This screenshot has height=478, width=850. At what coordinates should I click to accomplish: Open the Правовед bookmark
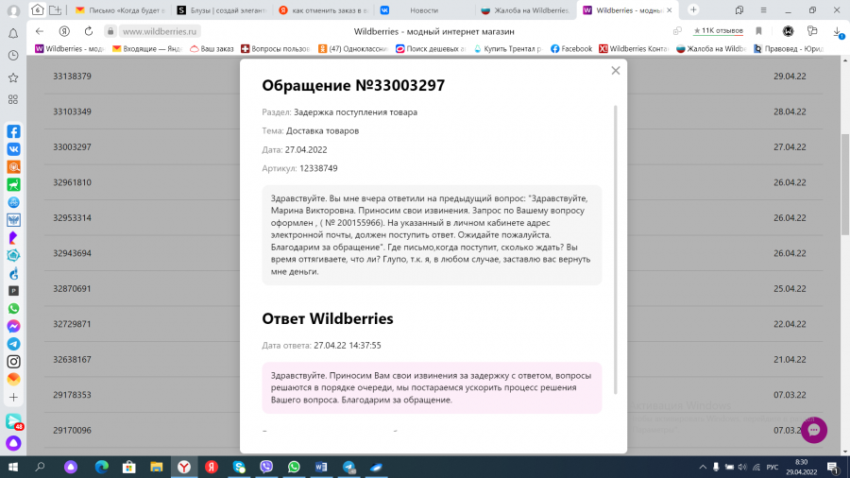tap(789, 49)
